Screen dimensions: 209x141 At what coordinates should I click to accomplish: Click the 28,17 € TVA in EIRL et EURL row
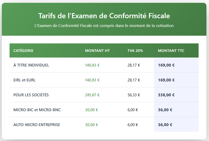tap(134, 80)
